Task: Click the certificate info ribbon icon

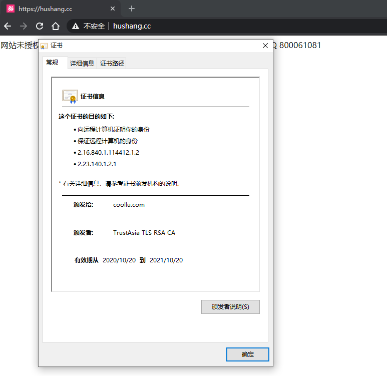Action: pos(70,96)
